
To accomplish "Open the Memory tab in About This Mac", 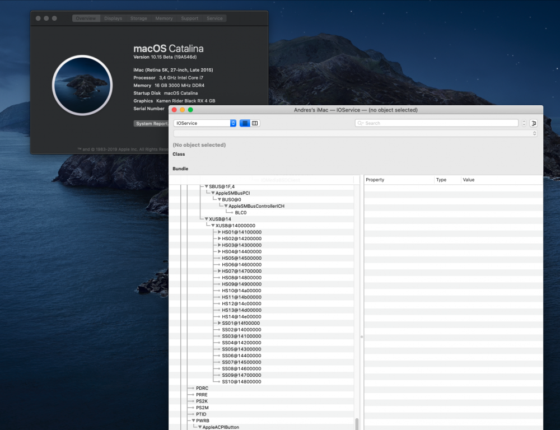I will [164, 18].
